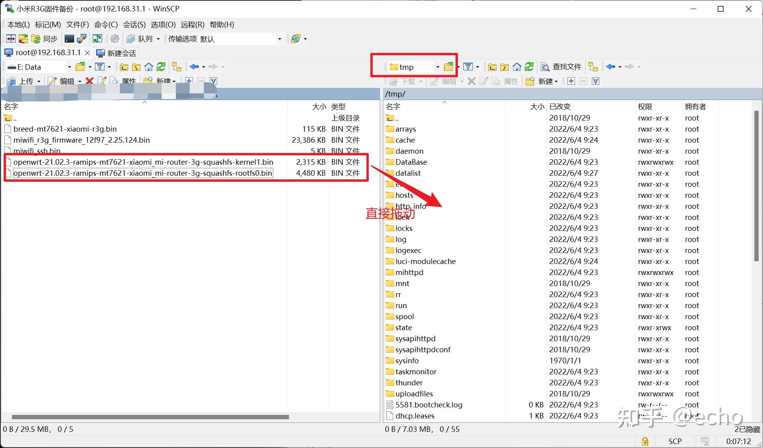The height and width of the screenshot is (448, 763).
Task: Go back in remote panel history
Action: 611,67
